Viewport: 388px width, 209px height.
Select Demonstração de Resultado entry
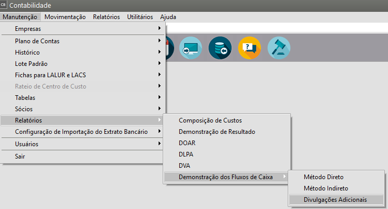pos(217,131)
